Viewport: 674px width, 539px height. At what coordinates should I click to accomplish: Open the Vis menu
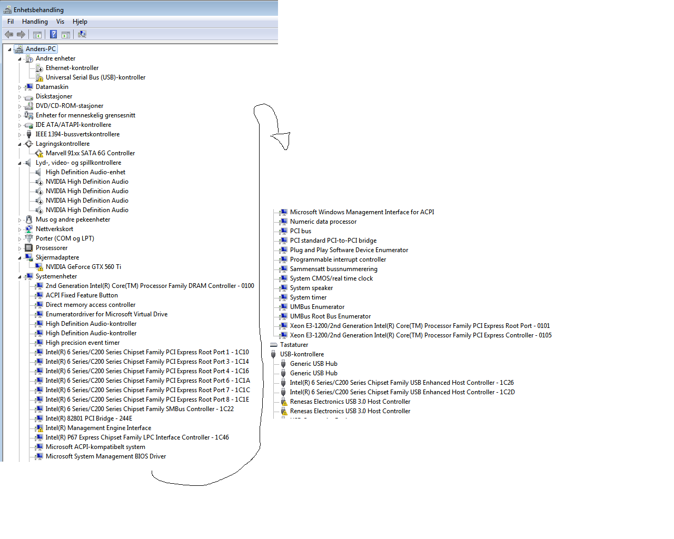[x=61, y=22]
